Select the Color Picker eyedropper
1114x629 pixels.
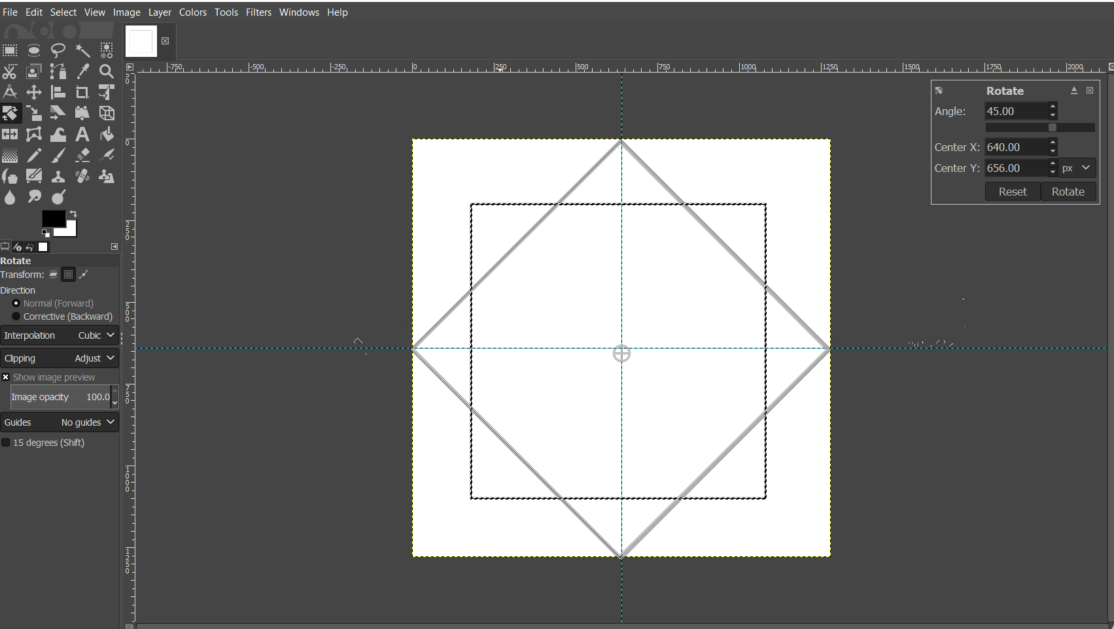tap(82, 71)
